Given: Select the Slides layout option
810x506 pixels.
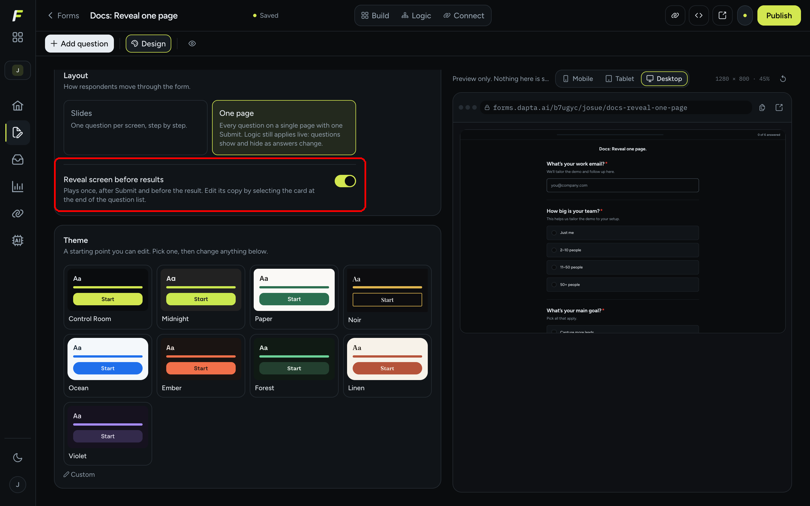Looking at the screenshot, I should pyautogui.click(x=136, y=128).
